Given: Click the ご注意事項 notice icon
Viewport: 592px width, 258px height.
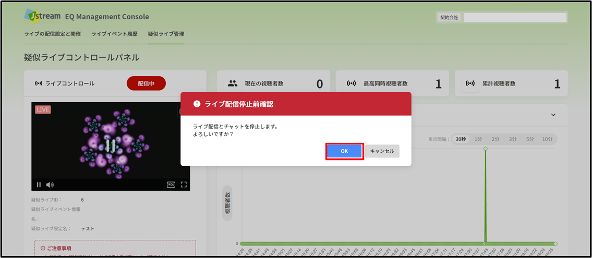Looking at the screenshot, I should [43, 248].
